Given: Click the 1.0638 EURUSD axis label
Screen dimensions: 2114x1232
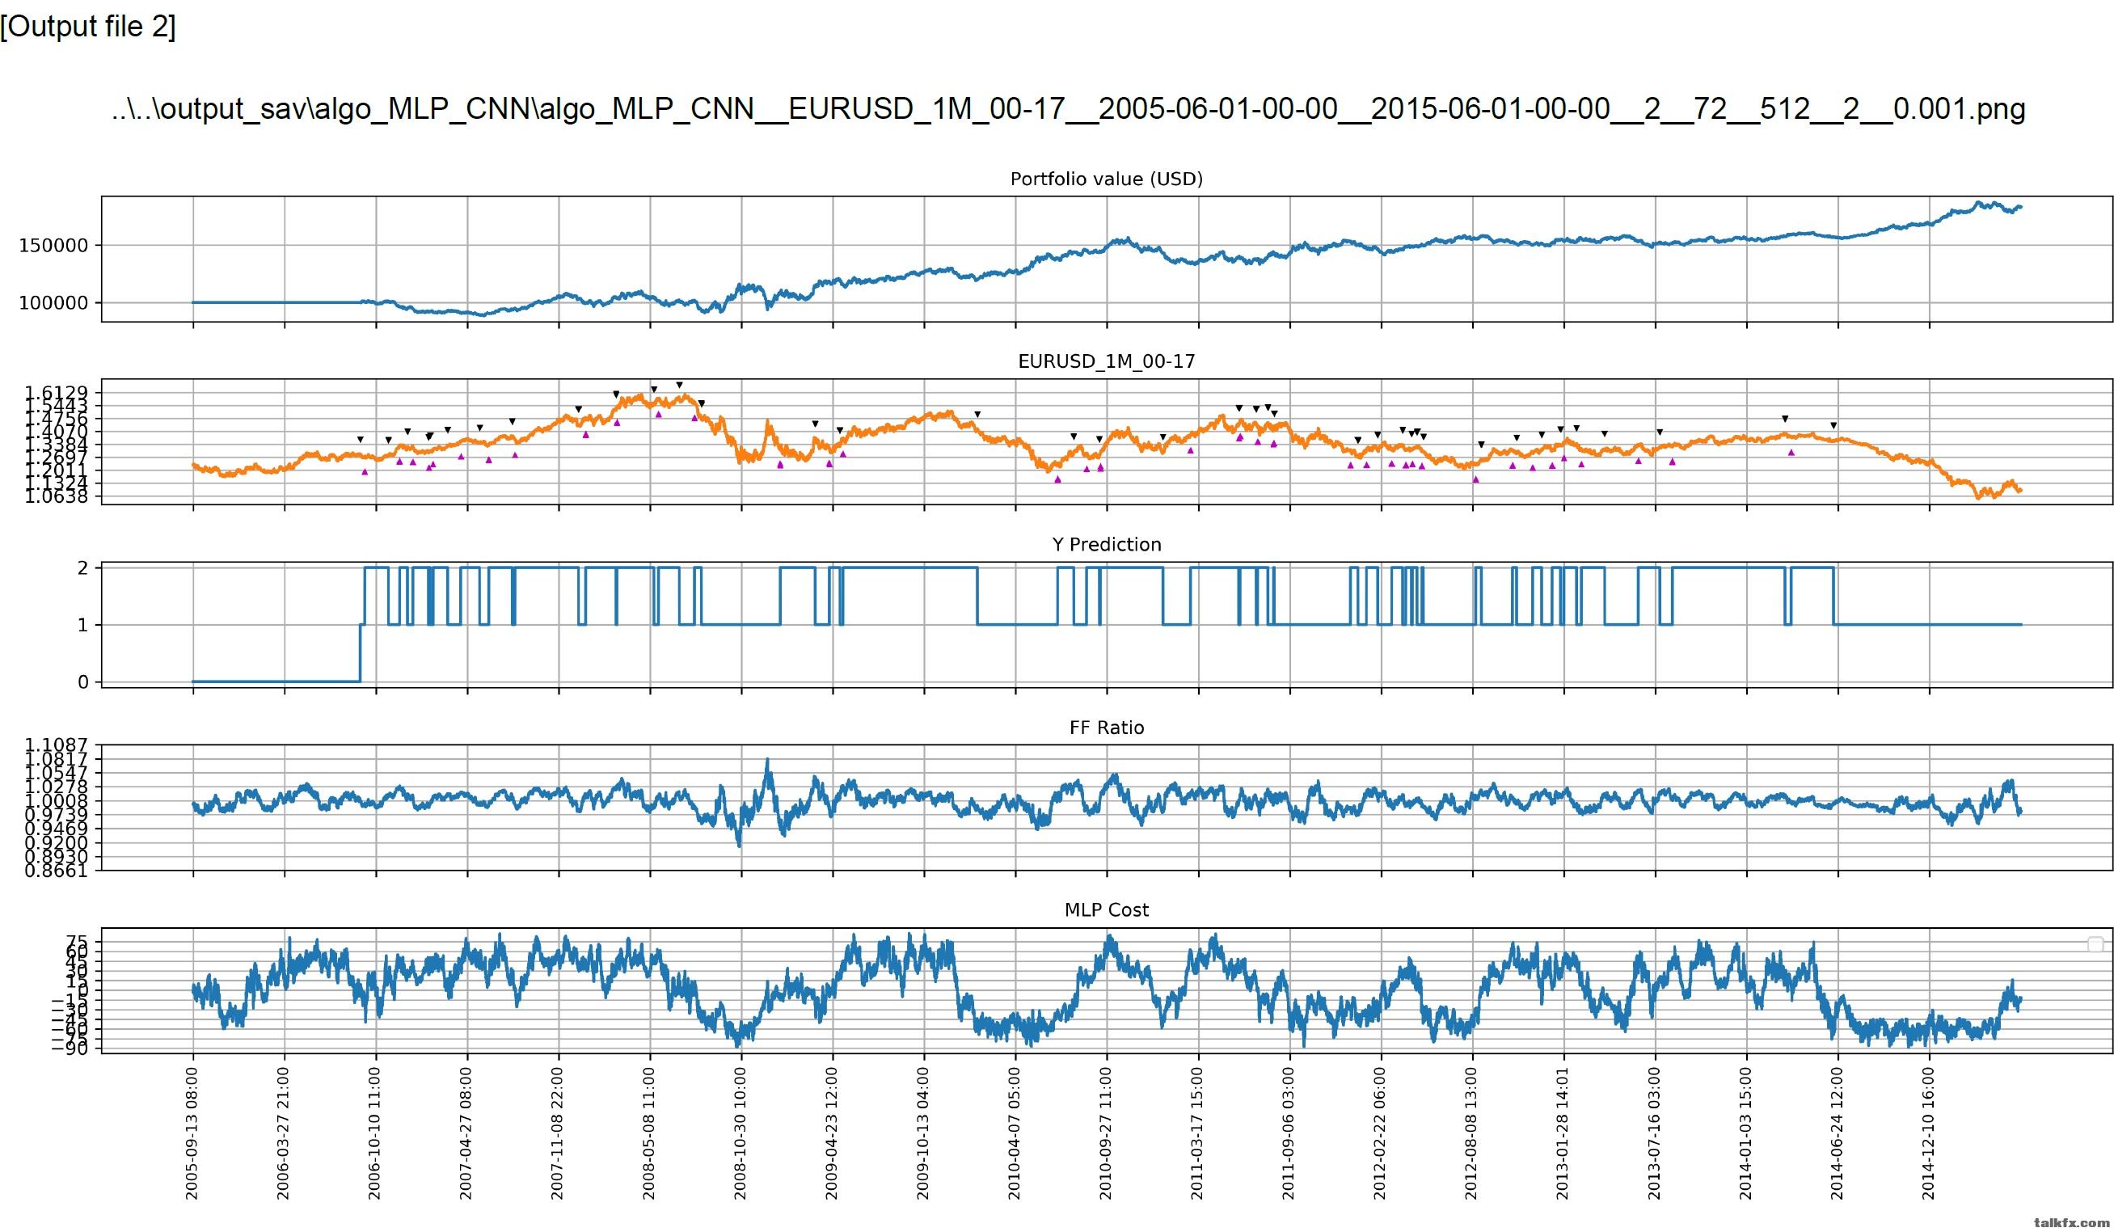Looking at the screenshot, I should pos(57,496).
